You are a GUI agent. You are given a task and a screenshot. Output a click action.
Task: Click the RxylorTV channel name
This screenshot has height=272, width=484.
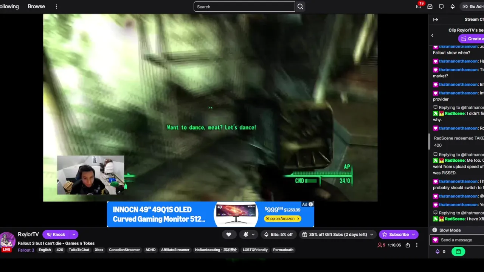click(28, 235)
